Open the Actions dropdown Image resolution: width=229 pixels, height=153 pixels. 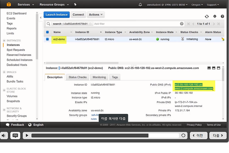96,15
